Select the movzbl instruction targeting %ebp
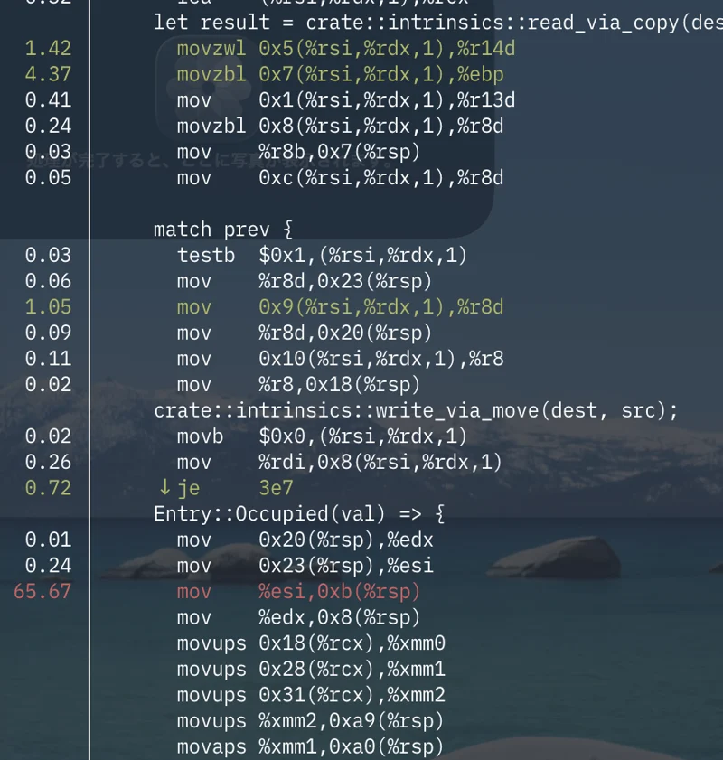The height and width of the screenshot is (760, 723). 340,74
